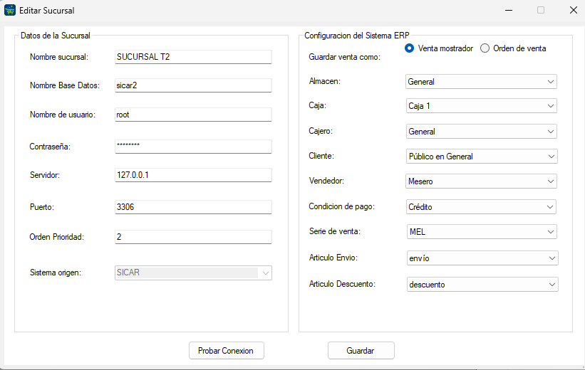Expand the Articulo Descuento dropdown

point(482,285)
